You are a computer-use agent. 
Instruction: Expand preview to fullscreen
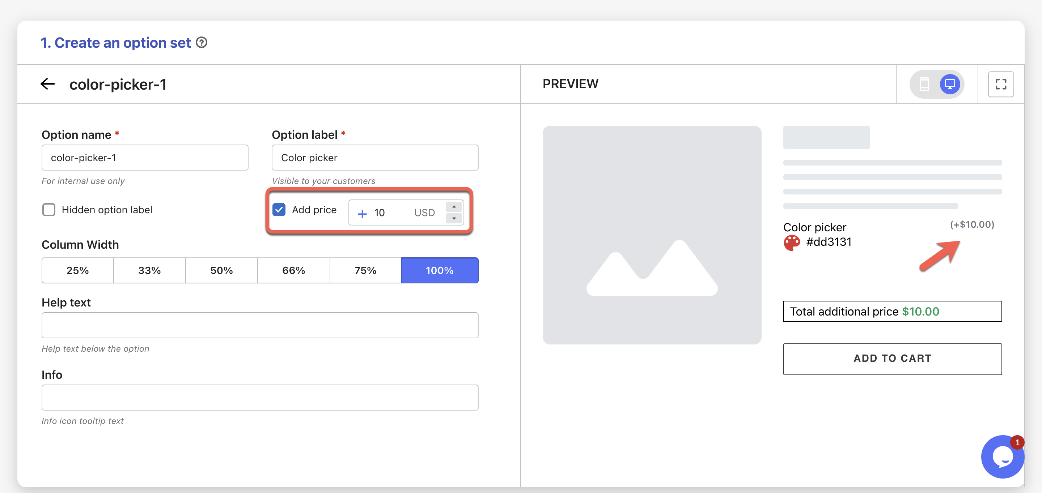(1000, 84)
